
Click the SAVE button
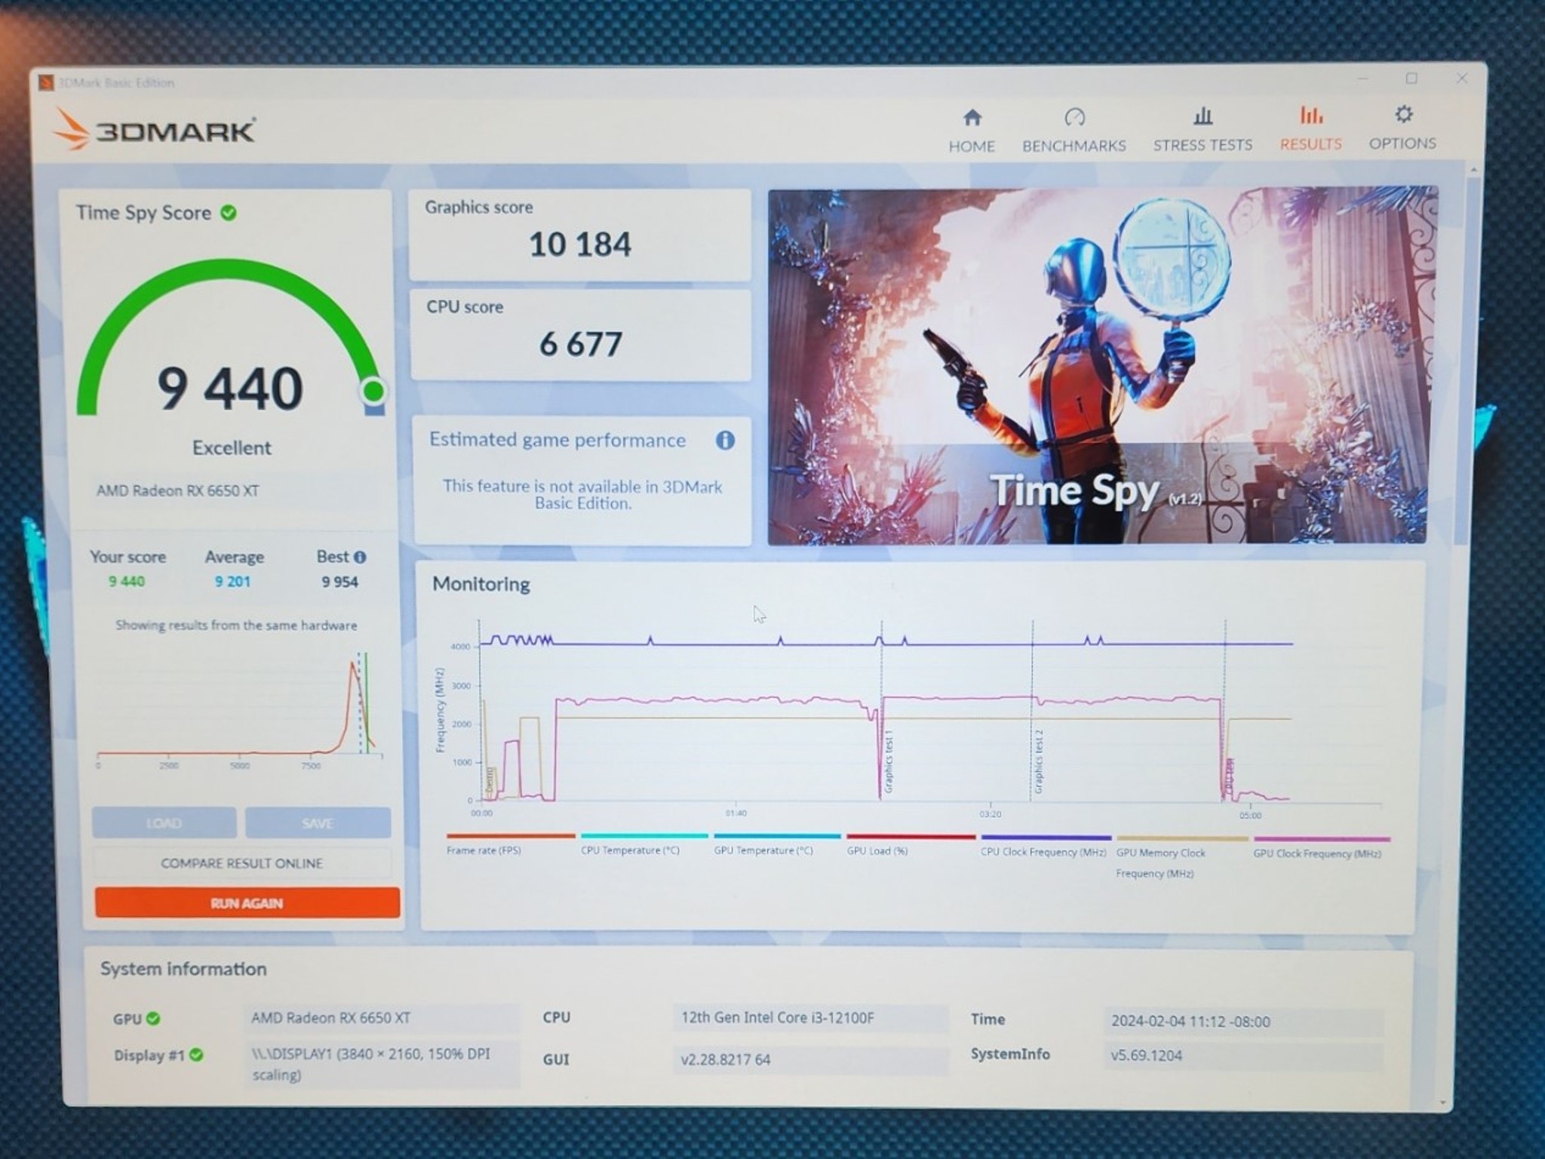[x=318, y=823]
